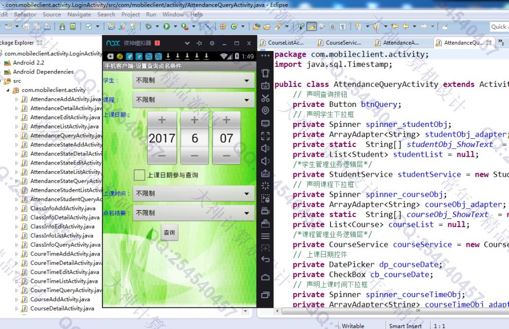The height and width of the screenshot is (329, 509).
Task: Open the 上课时间 spinner dropdown
Action: pyautogui.click(x=193, y=193)
